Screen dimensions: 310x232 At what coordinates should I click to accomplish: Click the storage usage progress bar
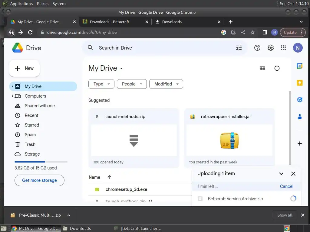tap(41, 162)
